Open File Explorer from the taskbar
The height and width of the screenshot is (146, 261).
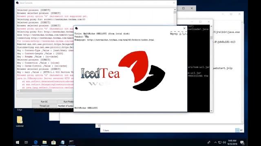click(x=44, y=142)
